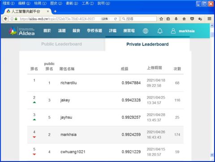Image resolution: width=215 pixels, height=162 pixels.
Task: Click the search magnifier icon in search box
Action: pyautogui.click(x=124, y=19)
